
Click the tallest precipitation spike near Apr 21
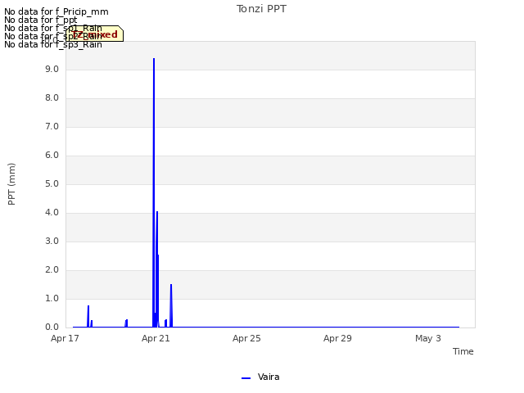click(x=154, y=192)
